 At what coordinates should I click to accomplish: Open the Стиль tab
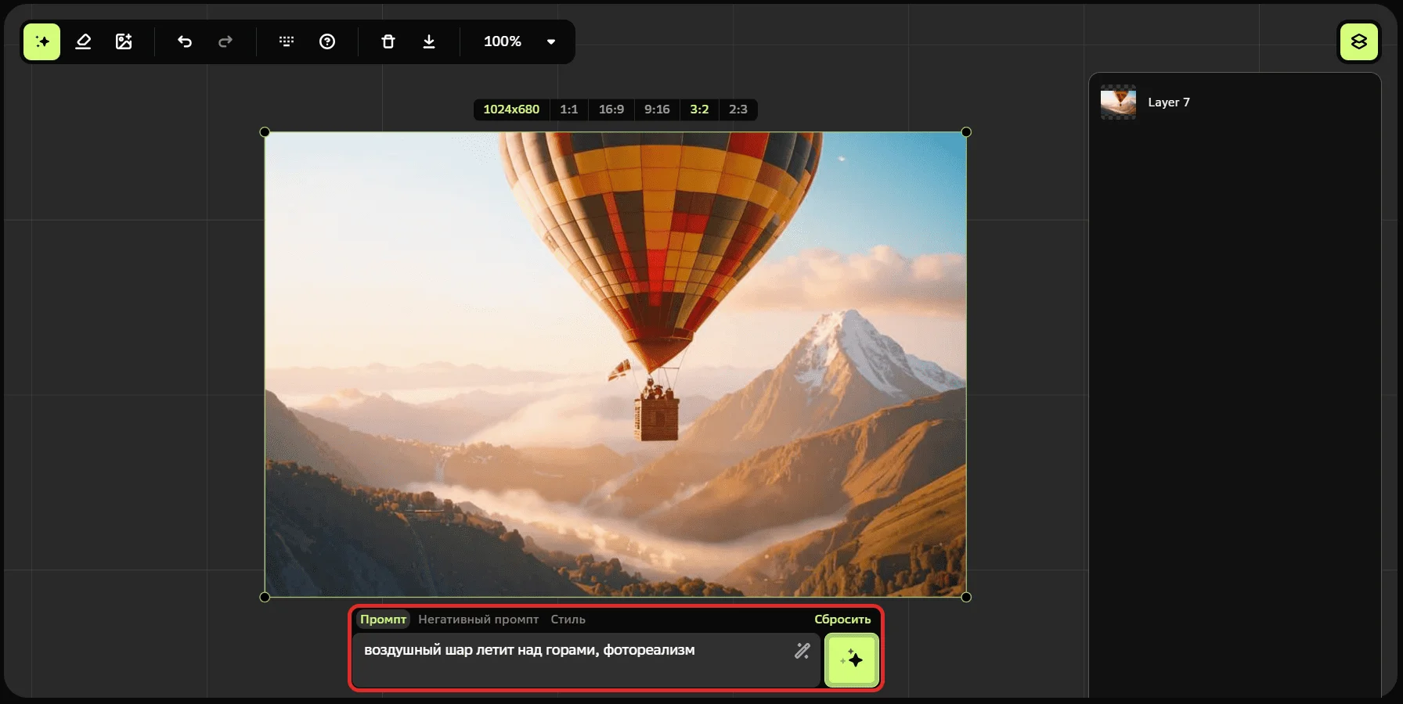568,620
